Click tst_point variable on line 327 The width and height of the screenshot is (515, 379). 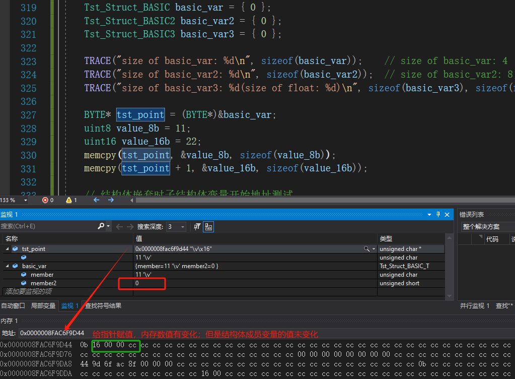[140, 115]
